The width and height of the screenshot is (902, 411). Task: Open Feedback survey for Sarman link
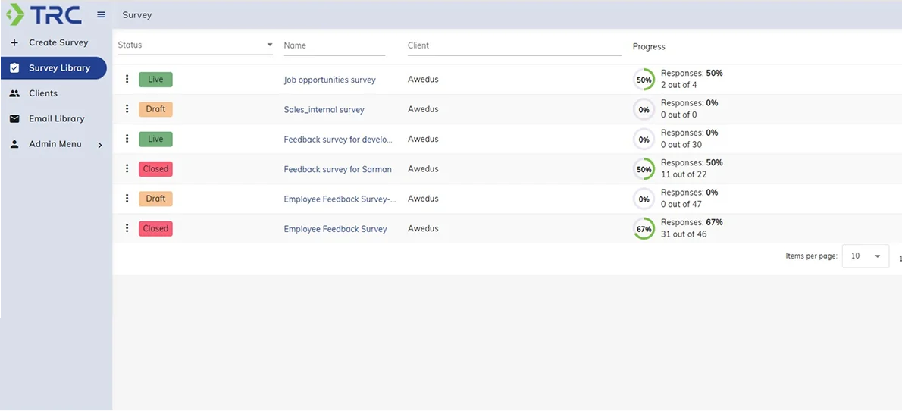337,169
